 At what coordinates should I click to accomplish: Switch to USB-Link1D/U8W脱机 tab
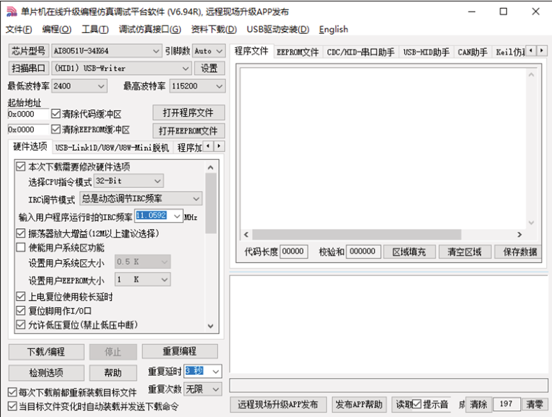[112, 147]
